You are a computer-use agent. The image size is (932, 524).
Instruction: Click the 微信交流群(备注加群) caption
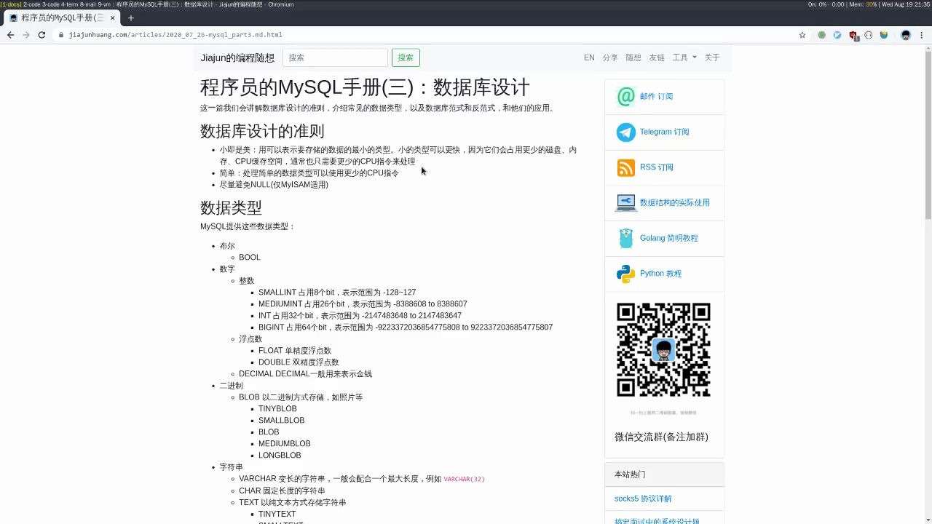click(x=661, y=437)
